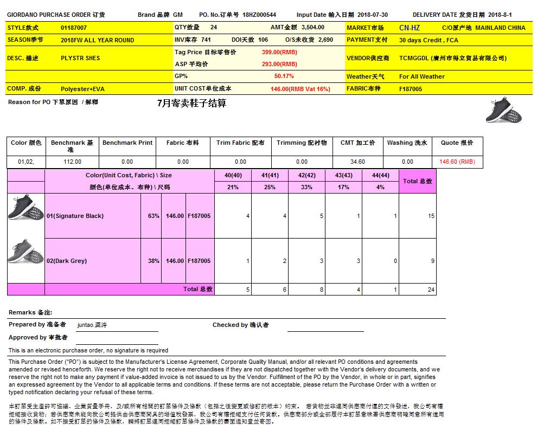
Task: Select the CN-HZ market value
Action: pos(409,28)
